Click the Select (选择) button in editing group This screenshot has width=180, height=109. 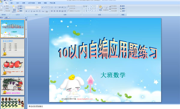[x=123, y=11]
